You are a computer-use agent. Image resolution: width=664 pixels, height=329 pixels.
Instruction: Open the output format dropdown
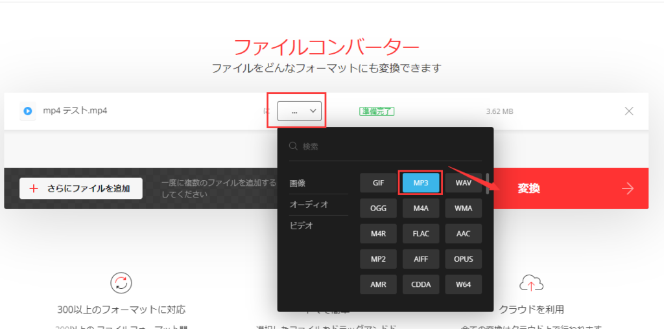tap(300, 111)
